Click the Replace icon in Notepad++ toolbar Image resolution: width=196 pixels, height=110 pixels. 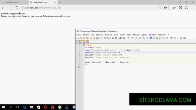pyautogui.click(x=124, y=38)
